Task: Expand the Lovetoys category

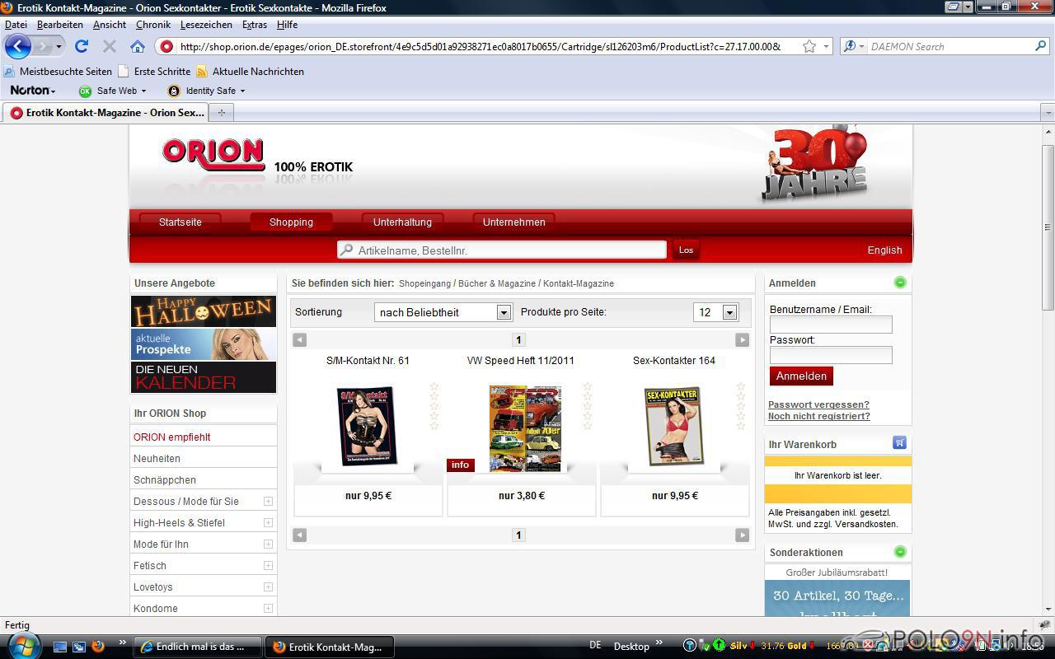Action: 268,587
